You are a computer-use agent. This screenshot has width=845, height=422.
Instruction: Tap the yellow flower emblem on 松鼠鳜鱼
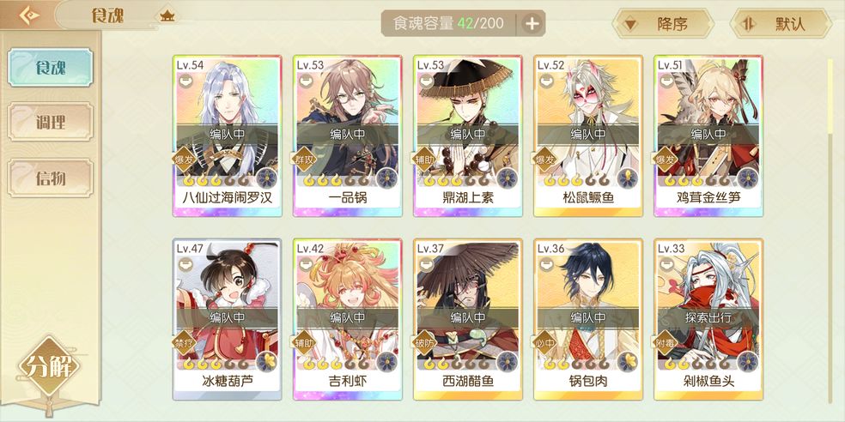pos(628,178)
